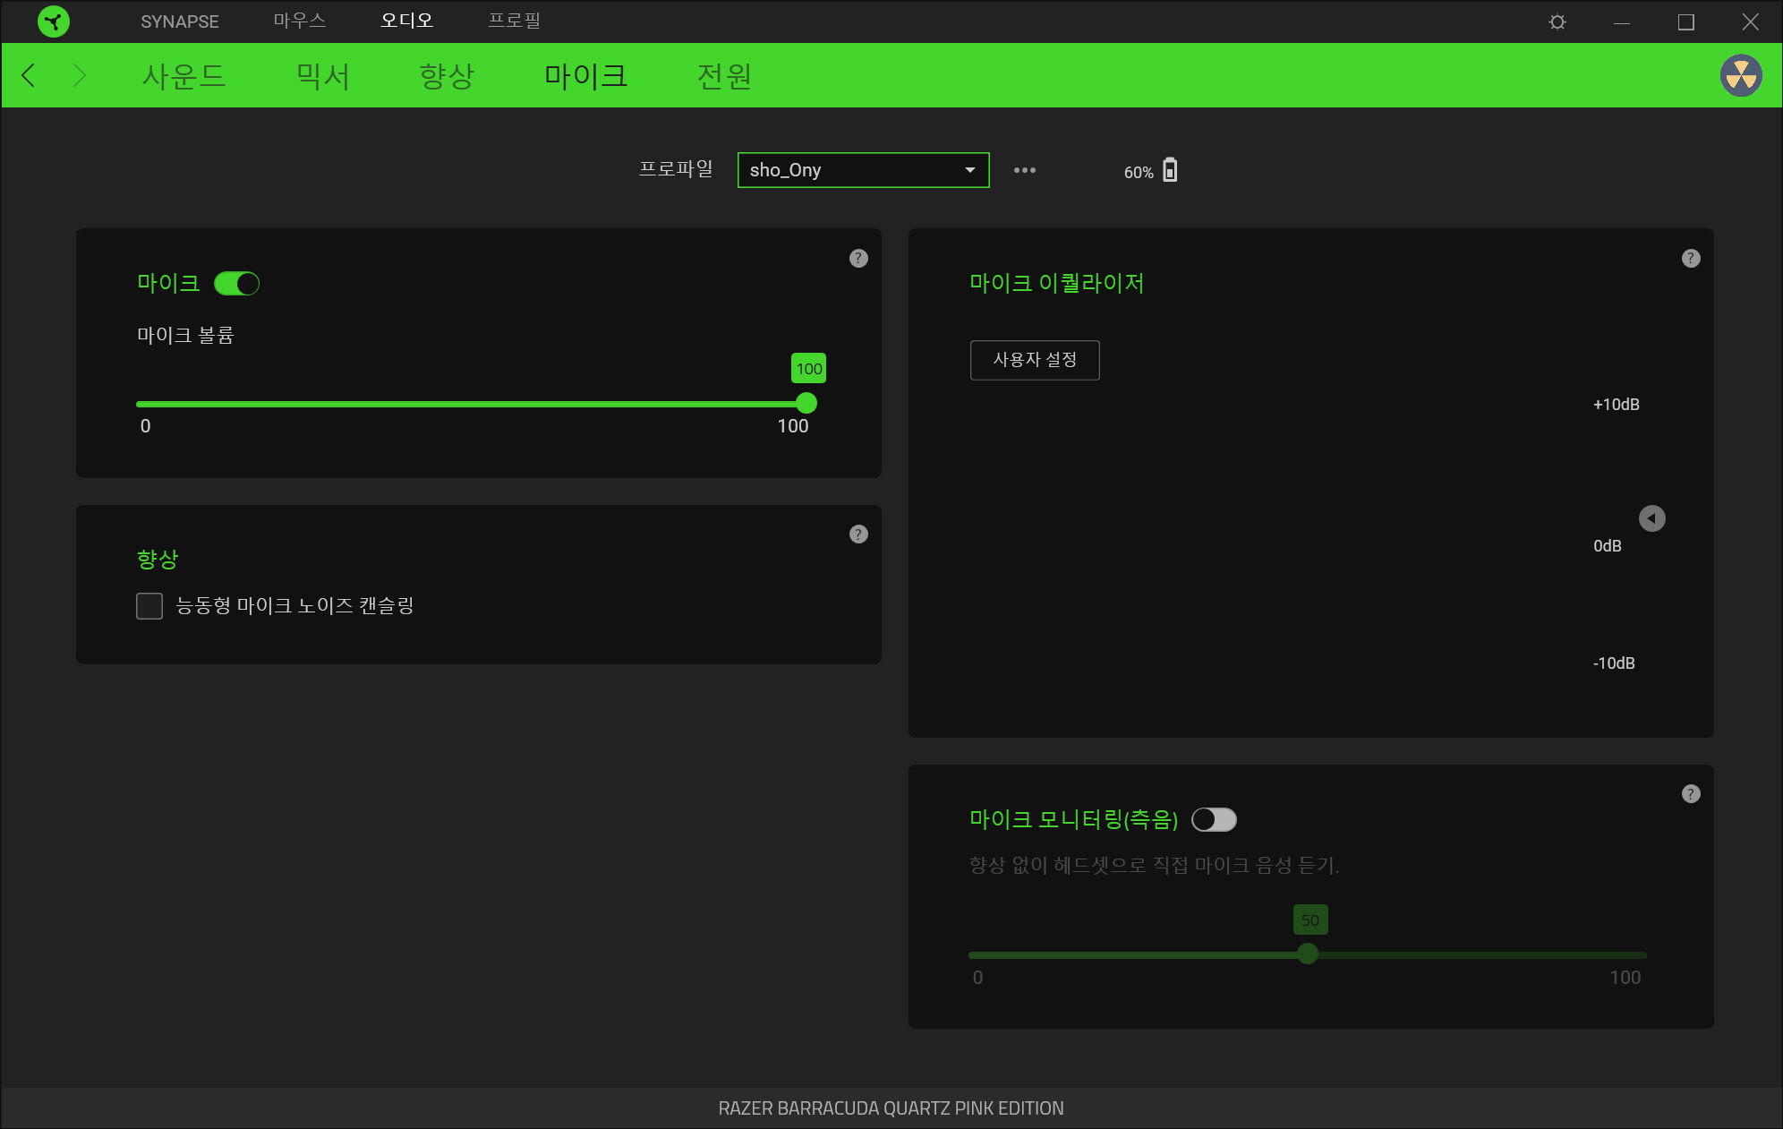Click help icon in 마이크 panel
This screenshot has height=1129, width=1783.
[x=857, y=259]
